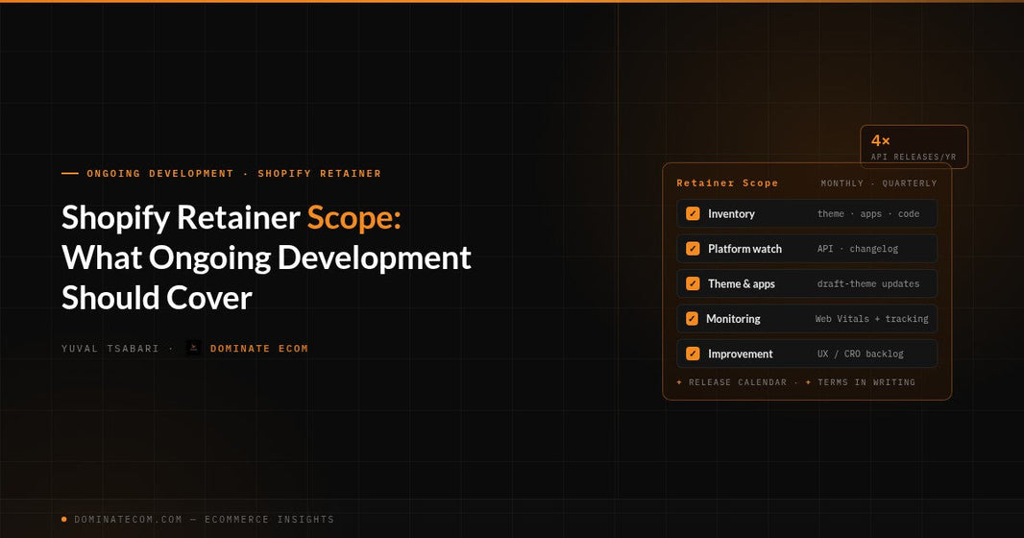This screenshot has height=538, width=1024.
Task: Select the Monitoring label
Action: click(x=733, y=319)
